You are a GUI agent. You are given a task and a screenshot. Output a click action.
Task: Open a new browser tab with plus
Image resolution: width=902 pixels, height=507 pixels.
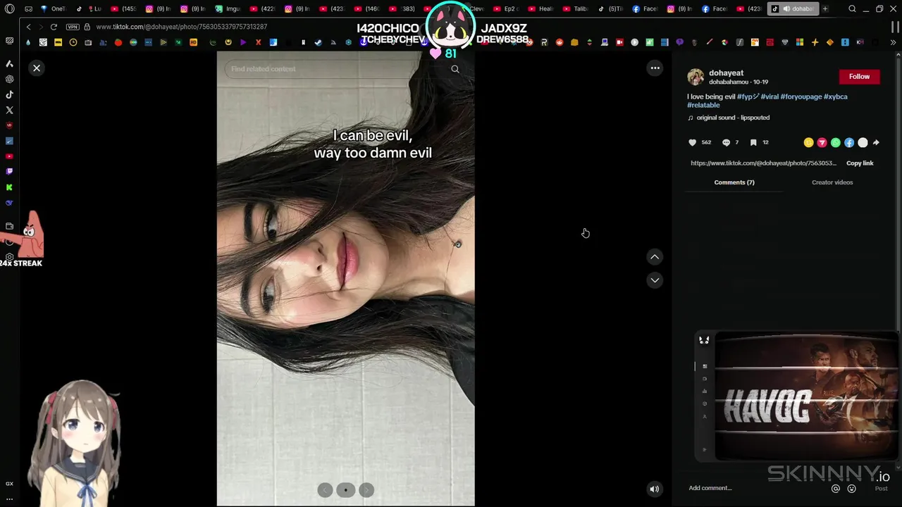tap(825, 9)
